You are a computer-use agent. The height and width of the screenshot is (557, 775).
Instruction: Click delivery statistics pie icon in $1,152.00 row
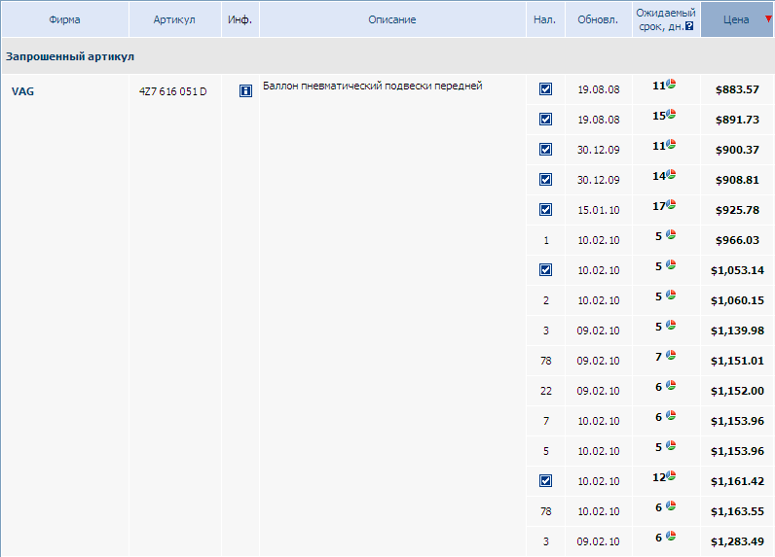tap(671, 385)
